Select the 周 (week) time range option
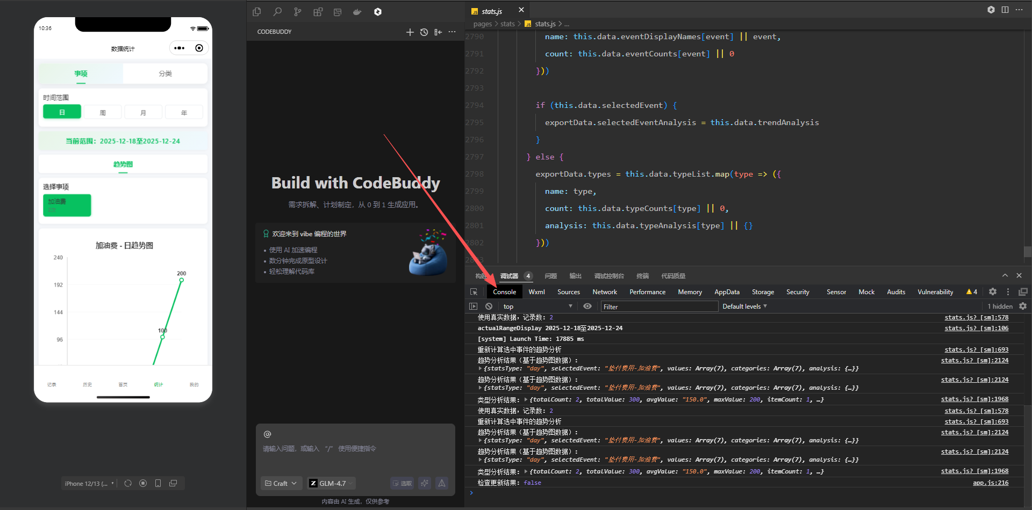 click(103, 113)
